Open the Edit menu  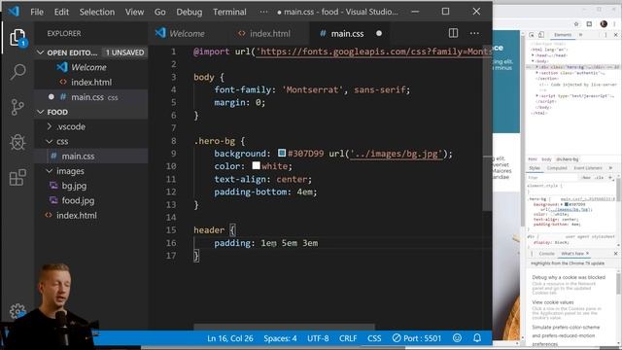[61, 12]
